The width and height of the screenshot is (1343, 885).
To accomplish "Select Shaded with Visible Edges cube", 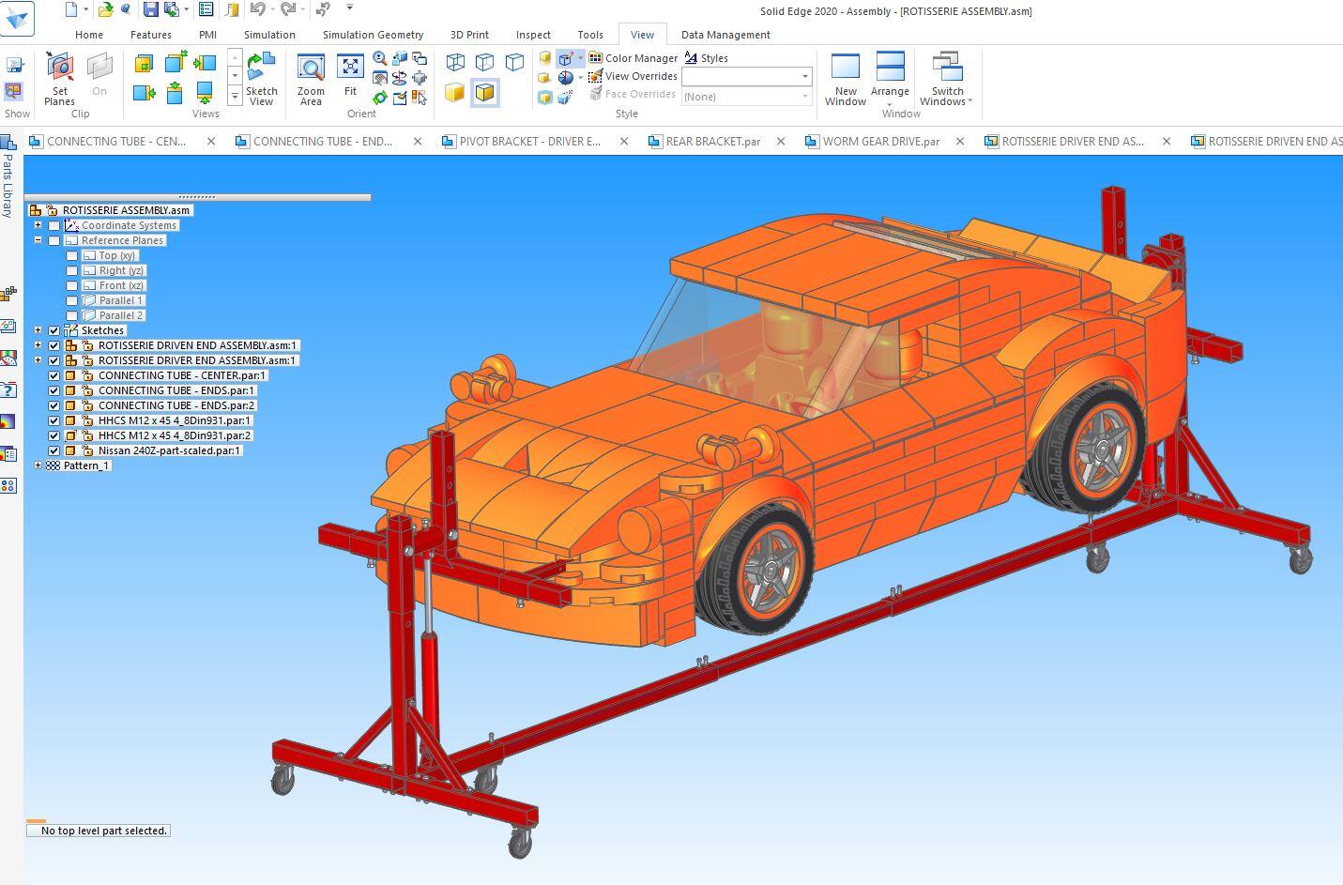I will [x=484, y=93].
